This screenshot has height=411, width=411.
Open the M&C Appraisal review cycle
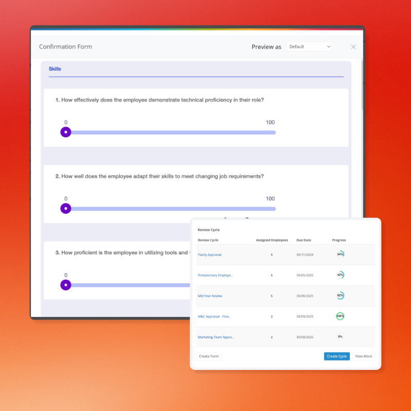point(214,316)
